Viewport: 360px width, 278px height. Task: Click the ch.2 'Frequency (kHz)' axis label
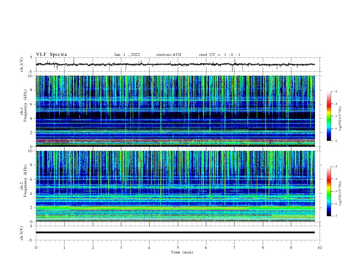25,181
